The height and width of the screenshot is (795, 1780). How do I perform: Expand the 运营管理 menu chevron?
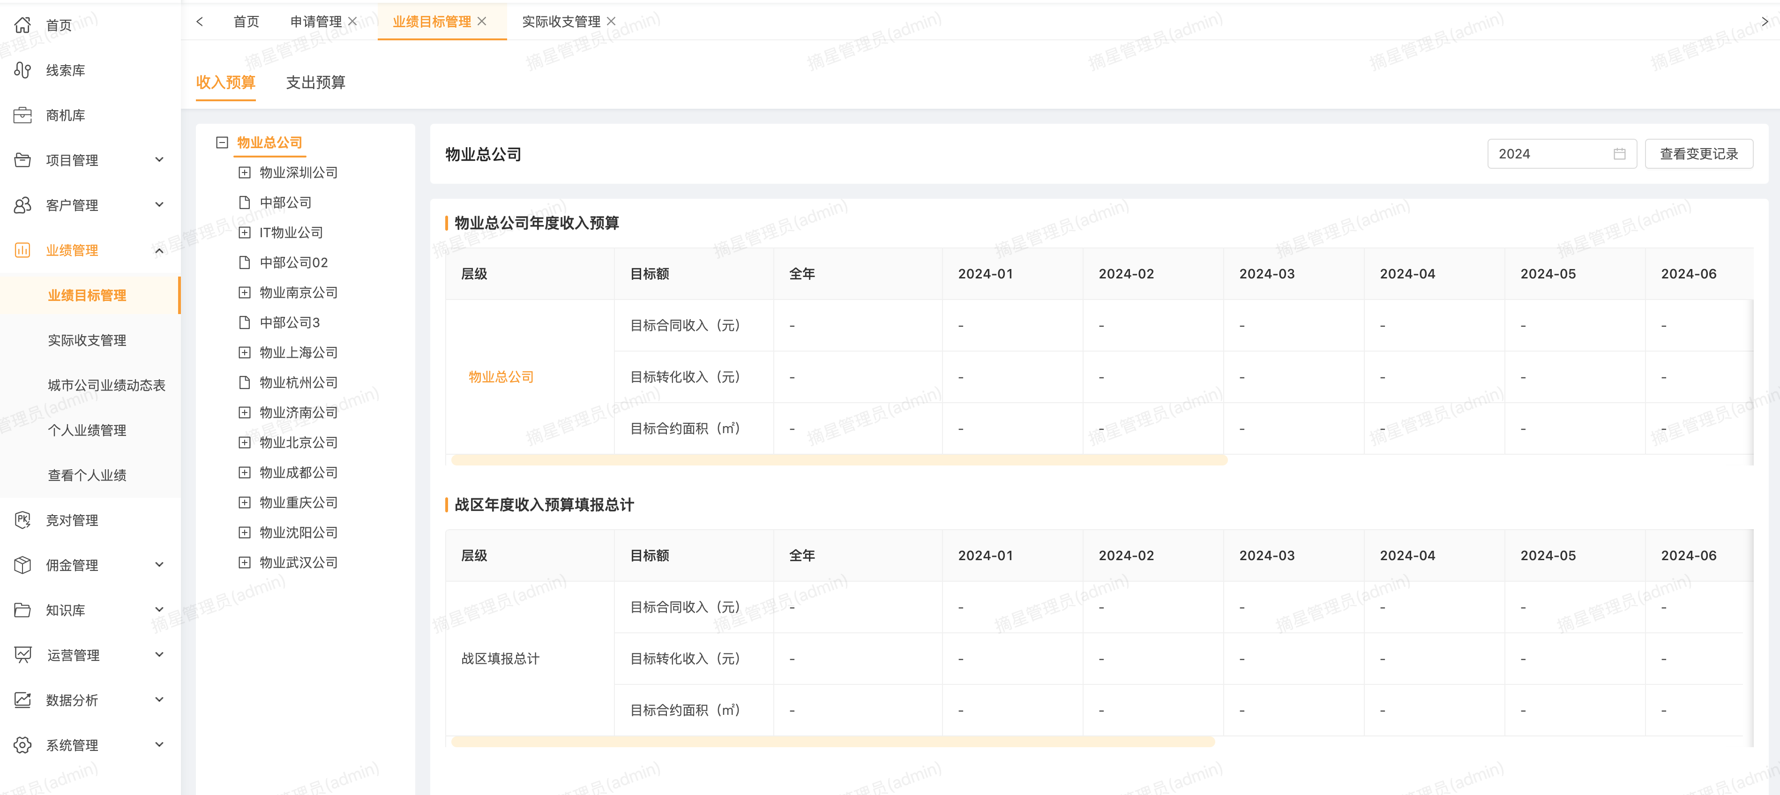160,655
